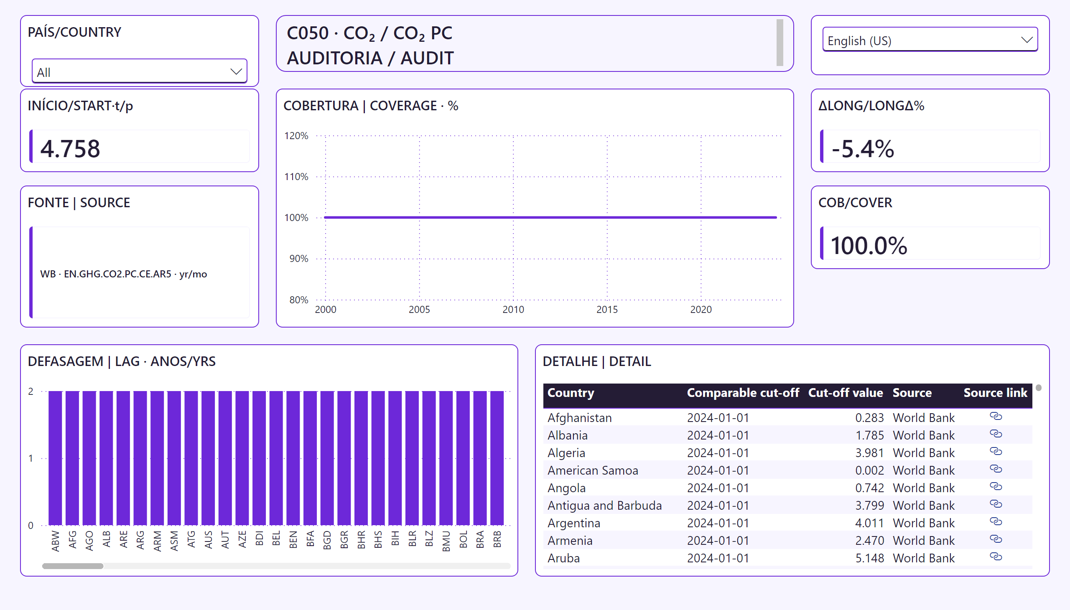Open source link icon for Antigua and Barbuda
The image size is (1070, 610).
(x=996, y=504)
